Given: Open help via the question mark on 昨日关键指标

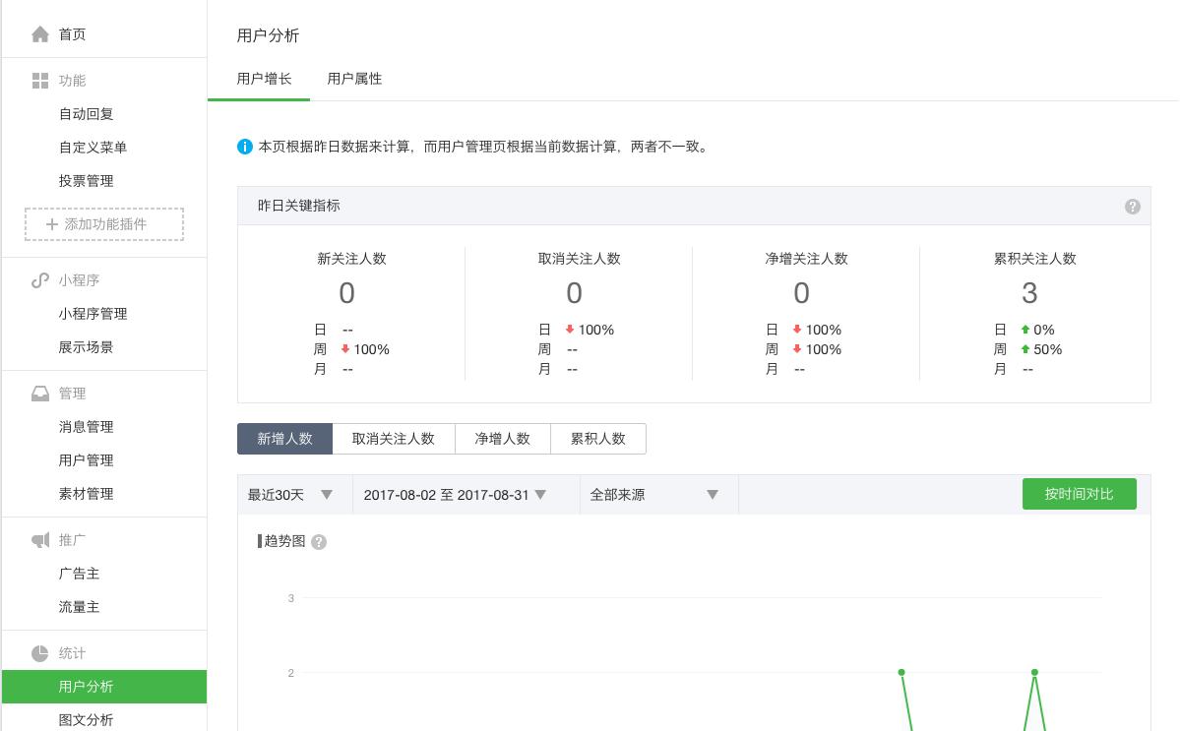Looking at the screenshot, I should [1133, 207].
